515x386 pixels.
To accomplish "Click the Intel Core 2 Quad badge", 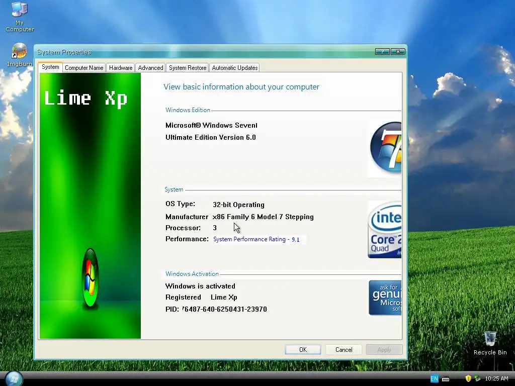I will (x=385, y=229).
